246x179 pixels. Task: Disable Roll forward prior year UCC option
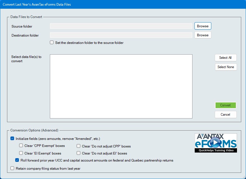tap(17, 160)
